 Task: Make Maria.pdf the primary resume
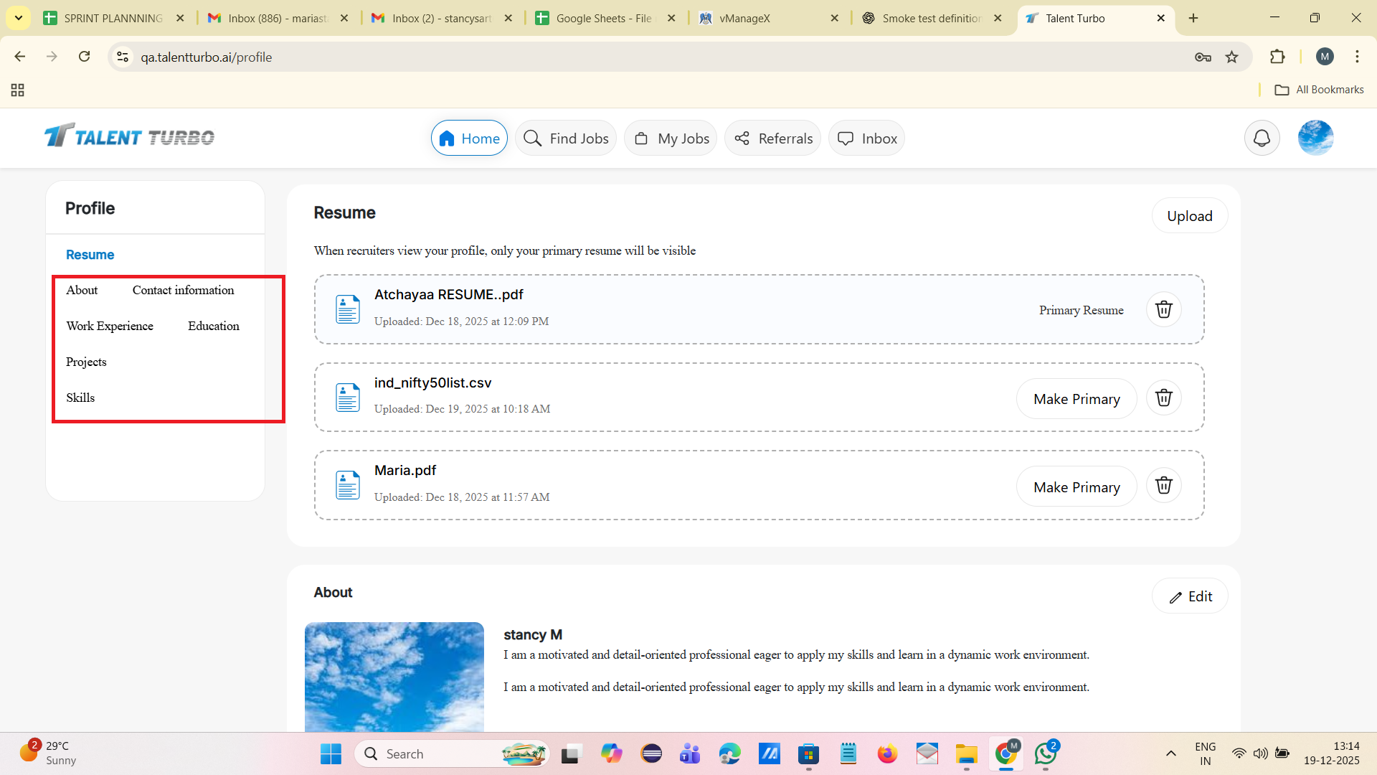1076,487
